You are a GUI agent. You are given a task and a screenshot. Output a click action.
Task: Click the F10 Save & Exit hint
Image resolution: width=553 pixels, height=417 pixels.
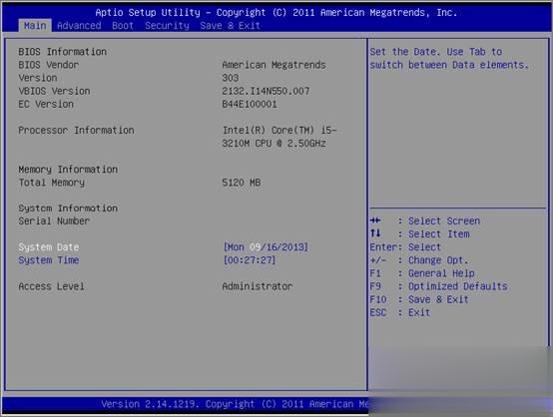[x=419, y=299]
